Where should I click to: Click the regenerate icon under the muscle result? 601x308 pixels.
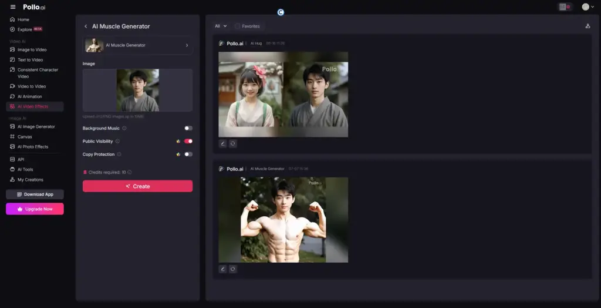pyautogui.click(x=232, y=269)
